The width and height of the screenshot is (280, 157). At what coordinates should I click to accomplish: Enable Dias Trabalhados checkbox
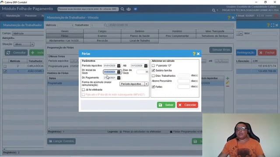pos(153,75)
